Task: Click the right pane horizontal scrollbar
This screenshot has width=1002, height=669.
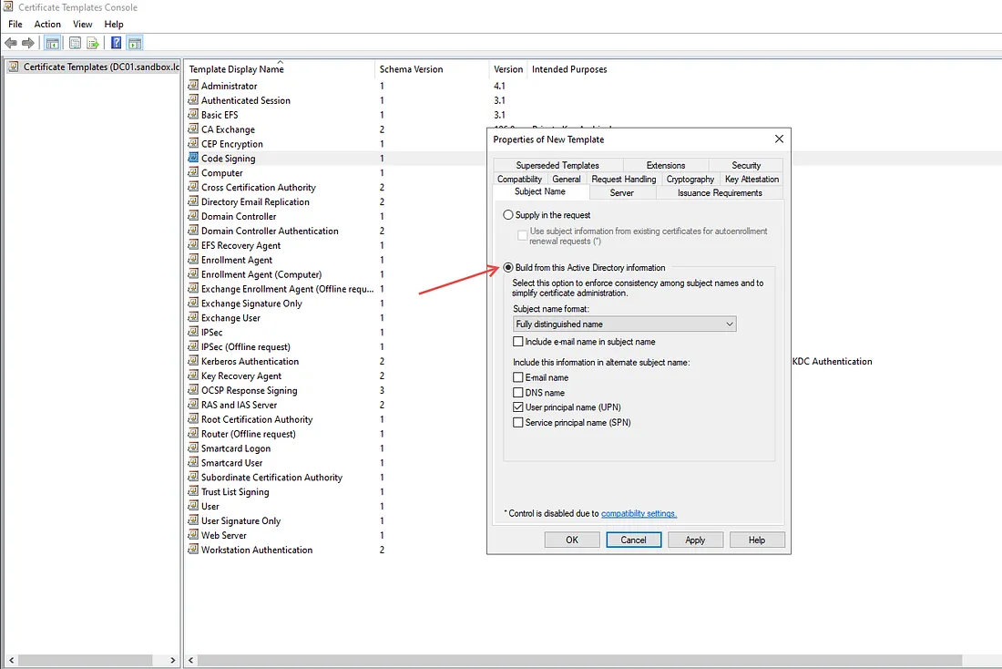Action: click(x=592, y=660)
